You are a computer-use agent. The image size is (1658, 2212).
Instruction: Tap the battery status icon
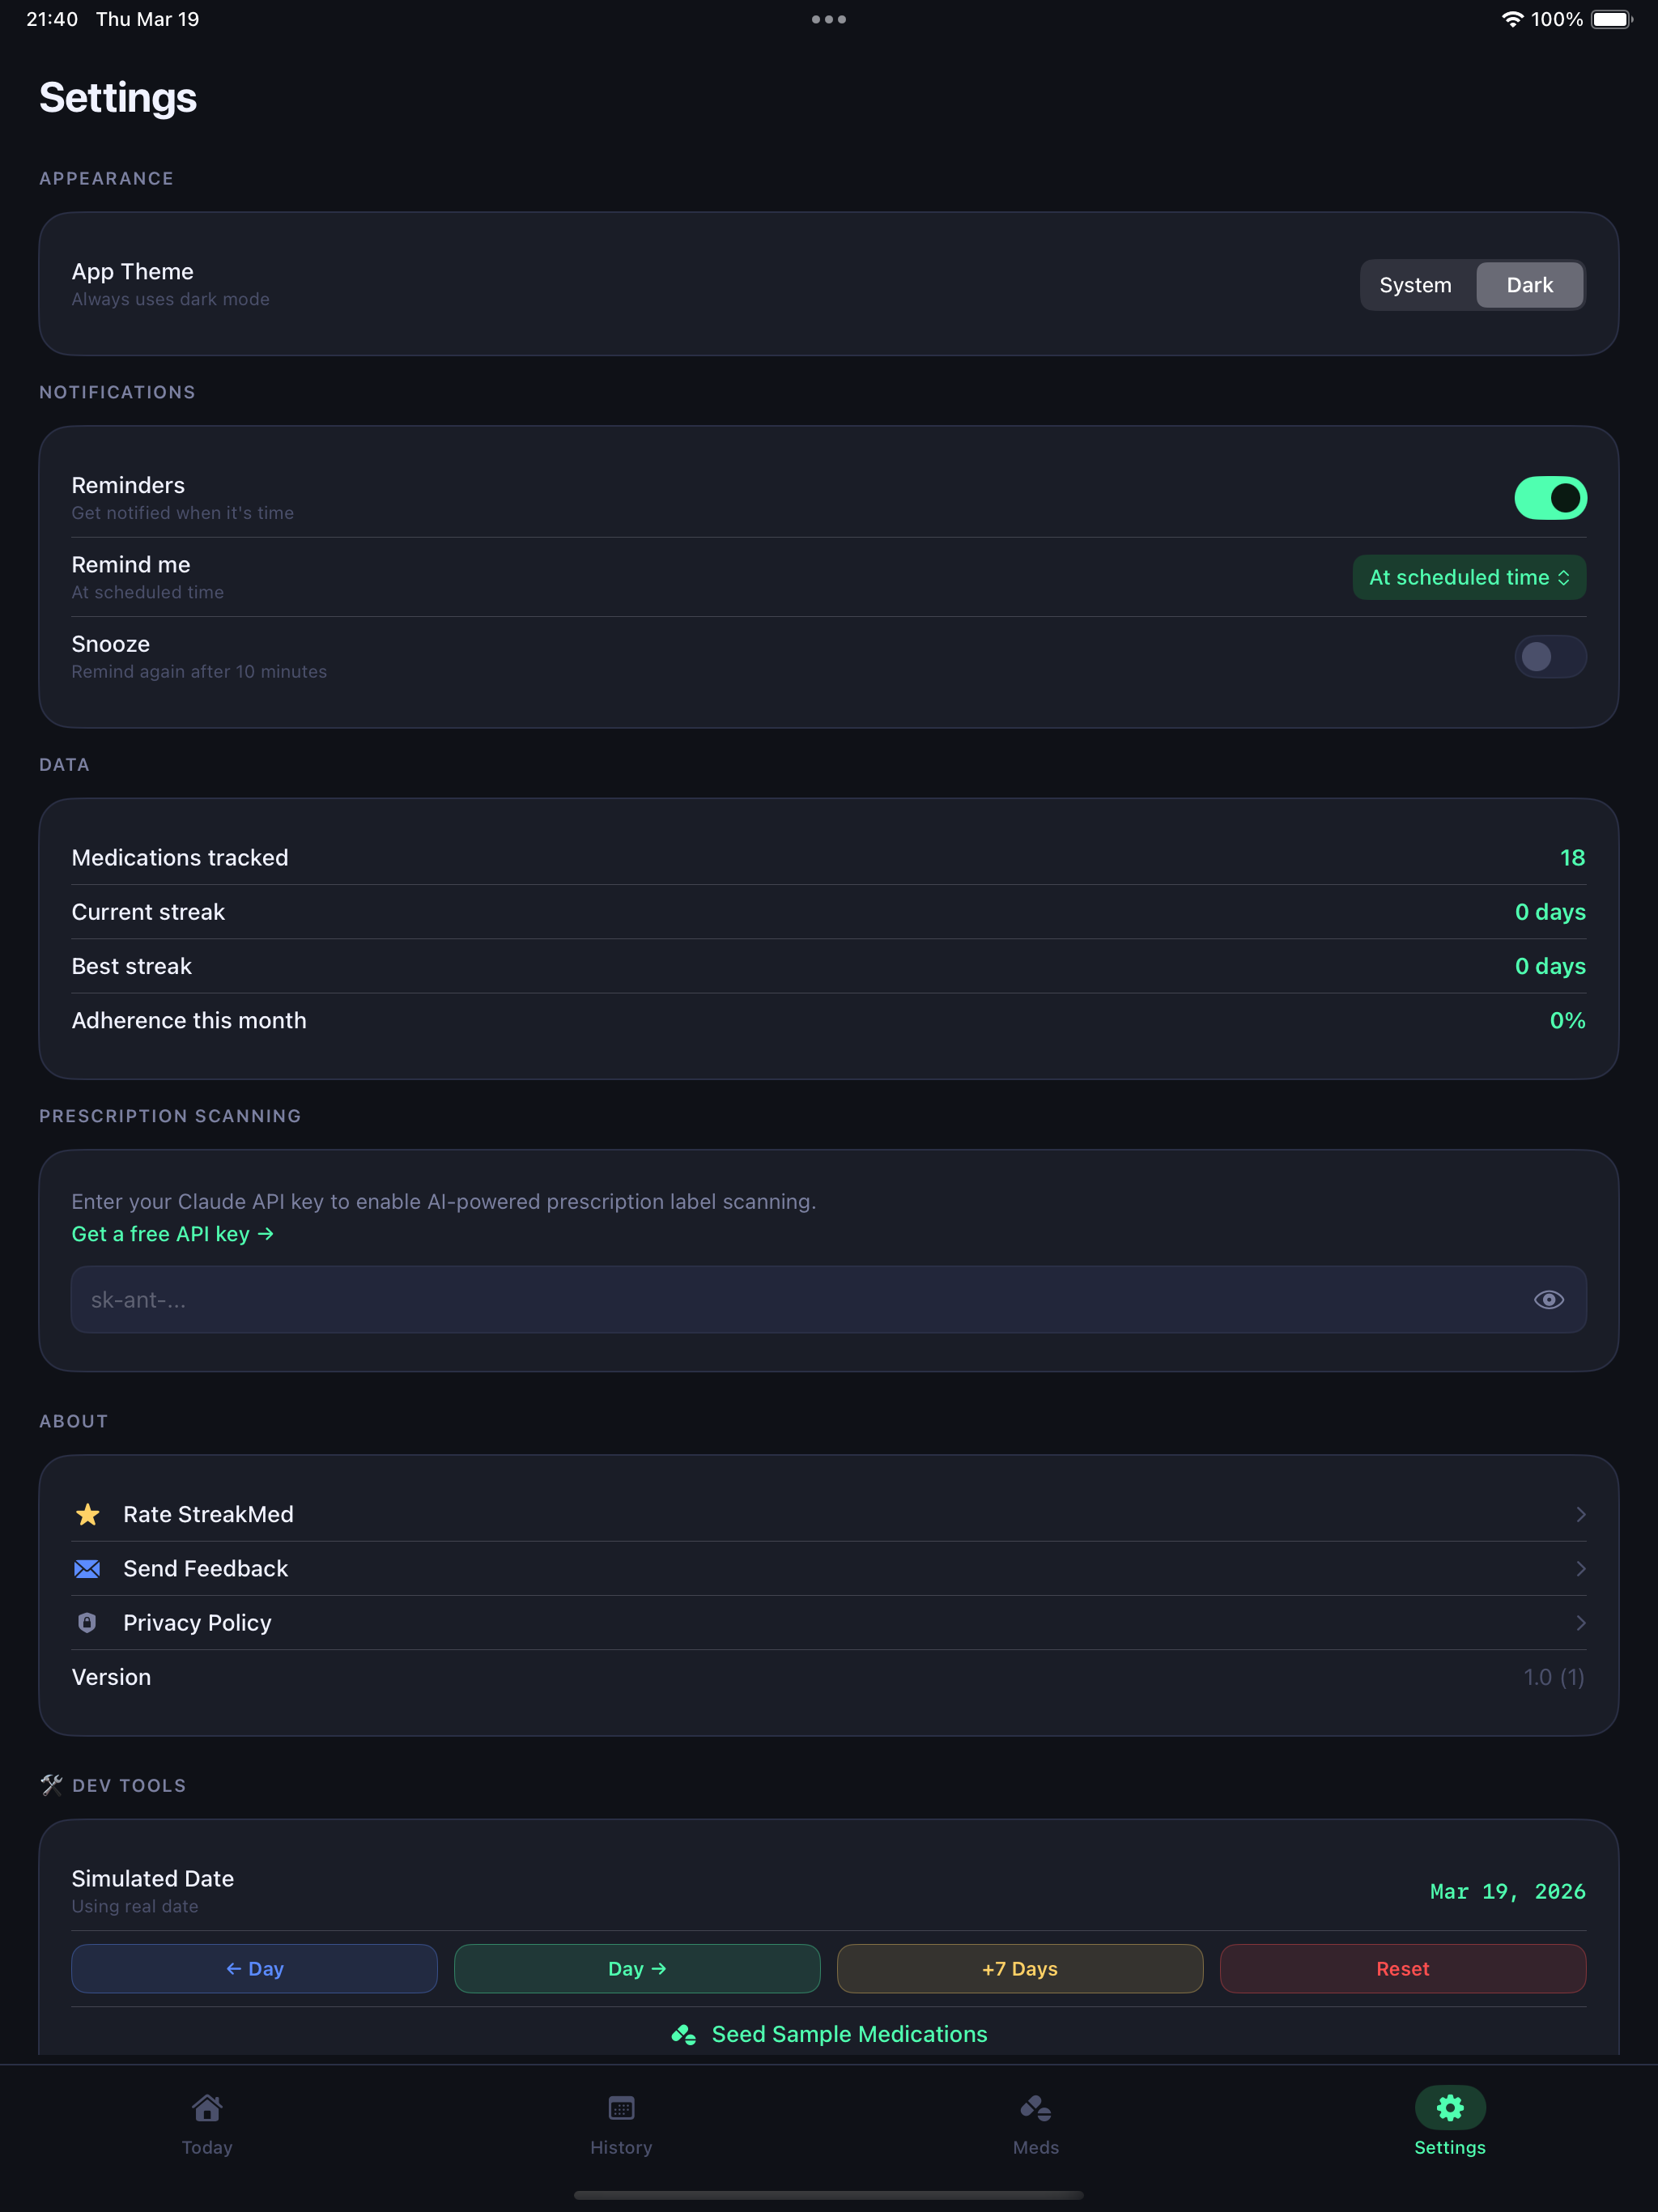click(x=1612, y=19)
